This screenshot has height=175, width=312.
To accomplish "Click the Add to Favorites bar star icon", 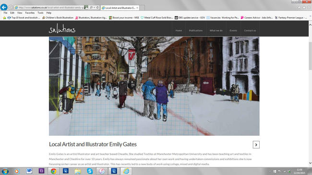I will tap(4, 18).
